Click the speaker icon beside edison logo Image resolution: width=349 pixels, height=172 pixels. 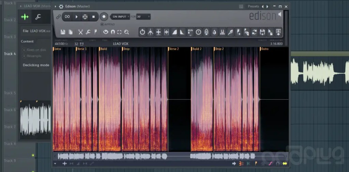tap(280, 15)
